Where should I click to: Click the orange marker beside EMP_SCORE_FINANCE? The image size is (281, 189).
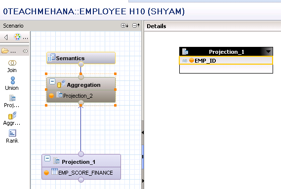(46, 173)
